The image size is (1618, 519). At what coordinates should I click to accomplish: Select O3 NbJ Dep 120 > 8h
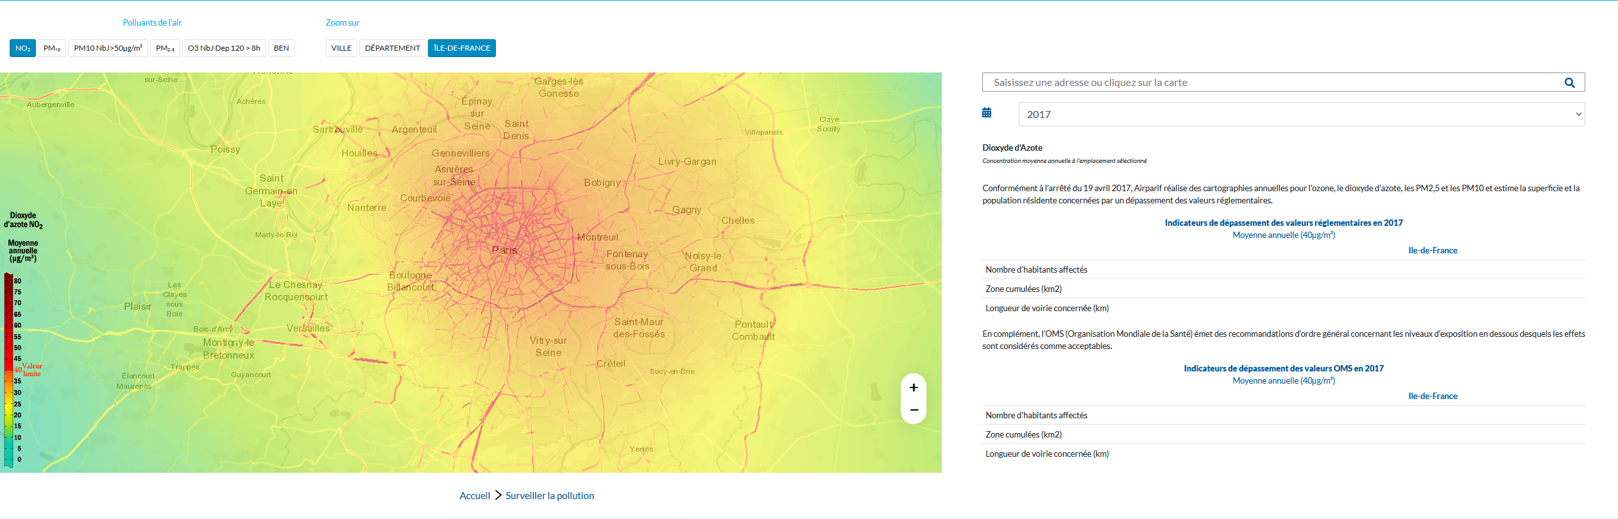click(224, 48)
